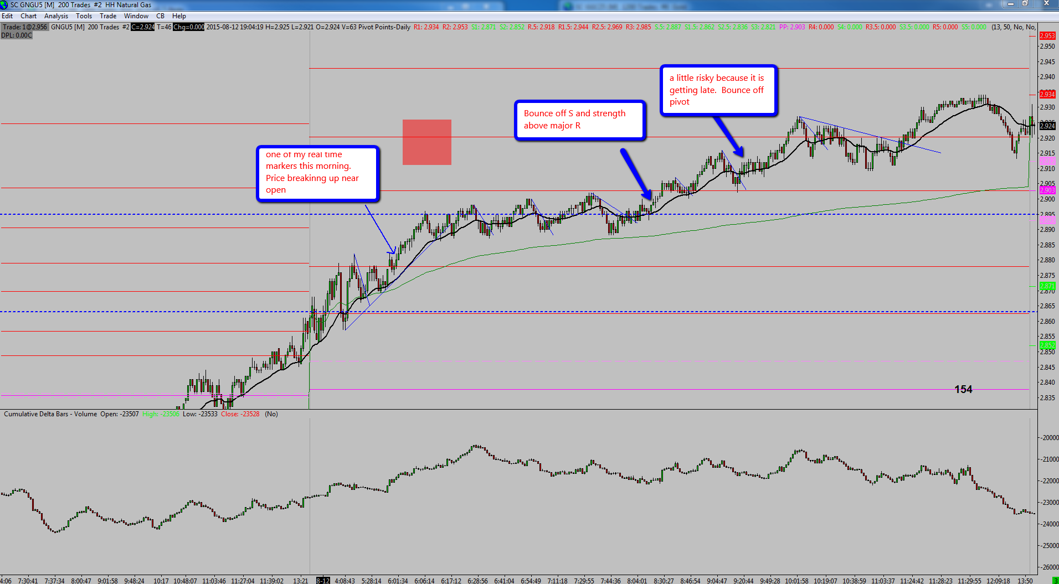Screen dimensions: 1059x584
Task: Open the Help menu
Action: 179,16
